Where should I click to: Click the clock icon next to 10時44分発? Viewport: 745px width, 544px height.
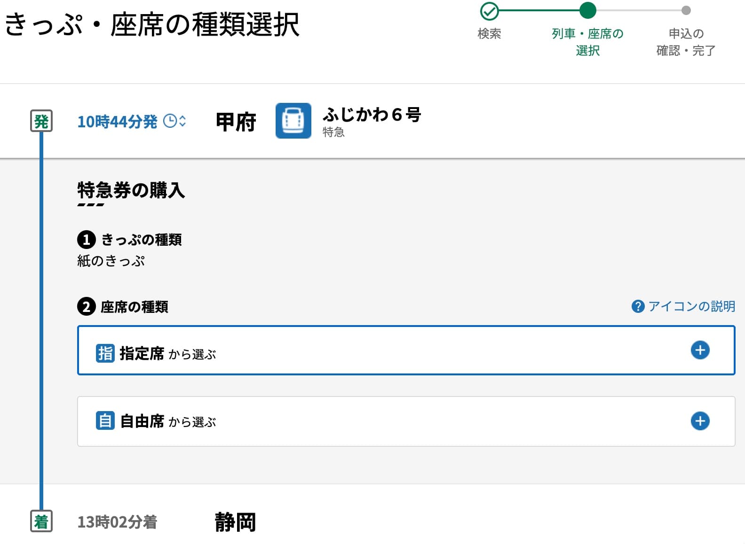(170, 121)
